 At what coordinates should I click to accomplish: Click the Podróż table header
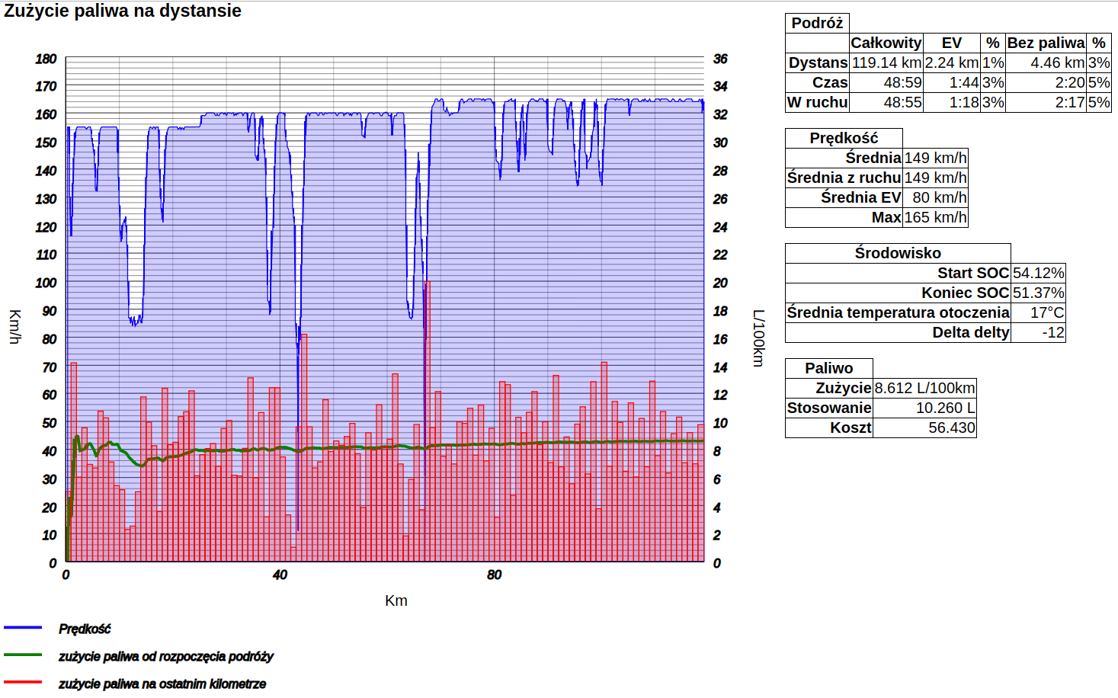tap(817, 24)
